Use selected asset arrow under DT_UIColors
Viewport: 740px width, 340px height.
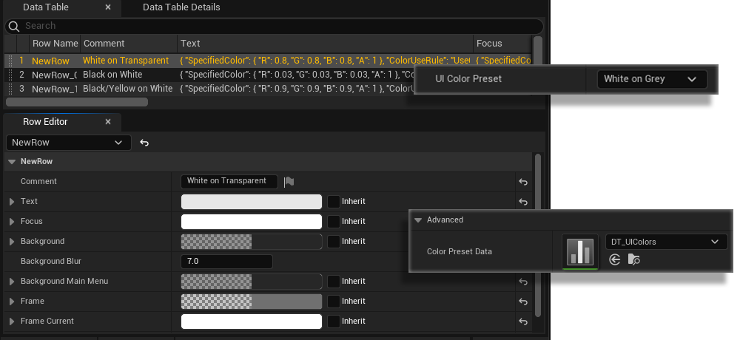pos(614,259)
